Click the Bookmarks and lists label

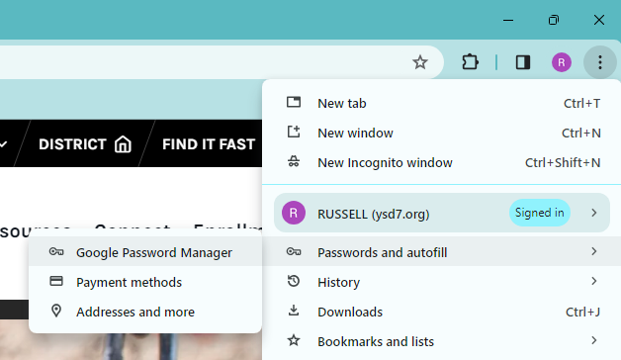pos(376,342)
